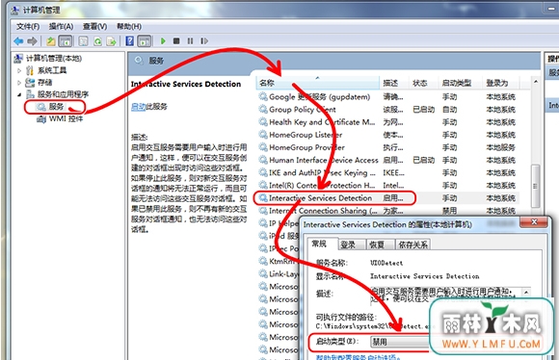Open the 启动类型 combo box
This screenshot has width=559, height=360.
point(401,342)
